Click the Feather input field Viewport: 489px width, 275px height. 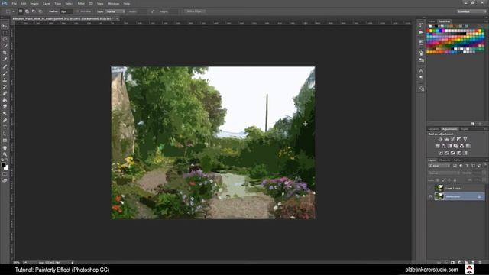pos(66,11)
